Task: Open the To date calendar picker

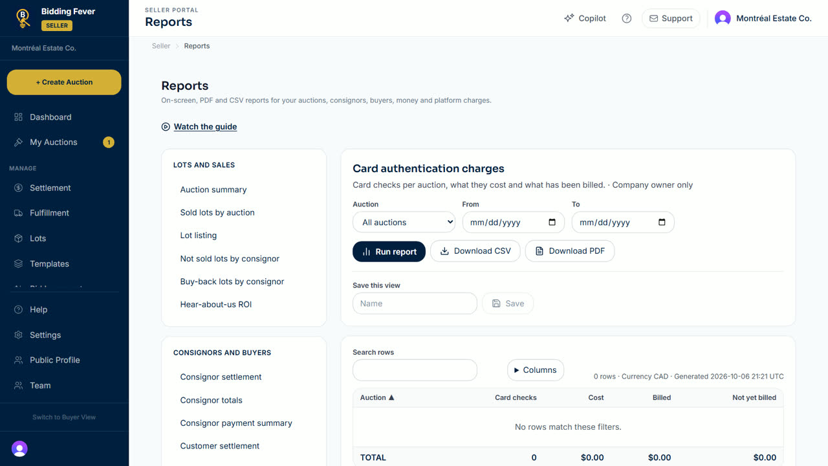Action: tap(662, 222)
